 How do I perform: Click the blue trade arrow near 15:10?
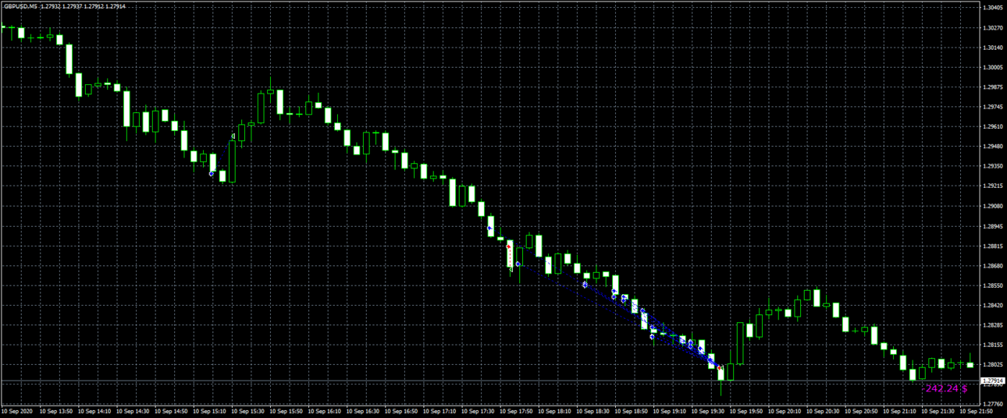212,174
